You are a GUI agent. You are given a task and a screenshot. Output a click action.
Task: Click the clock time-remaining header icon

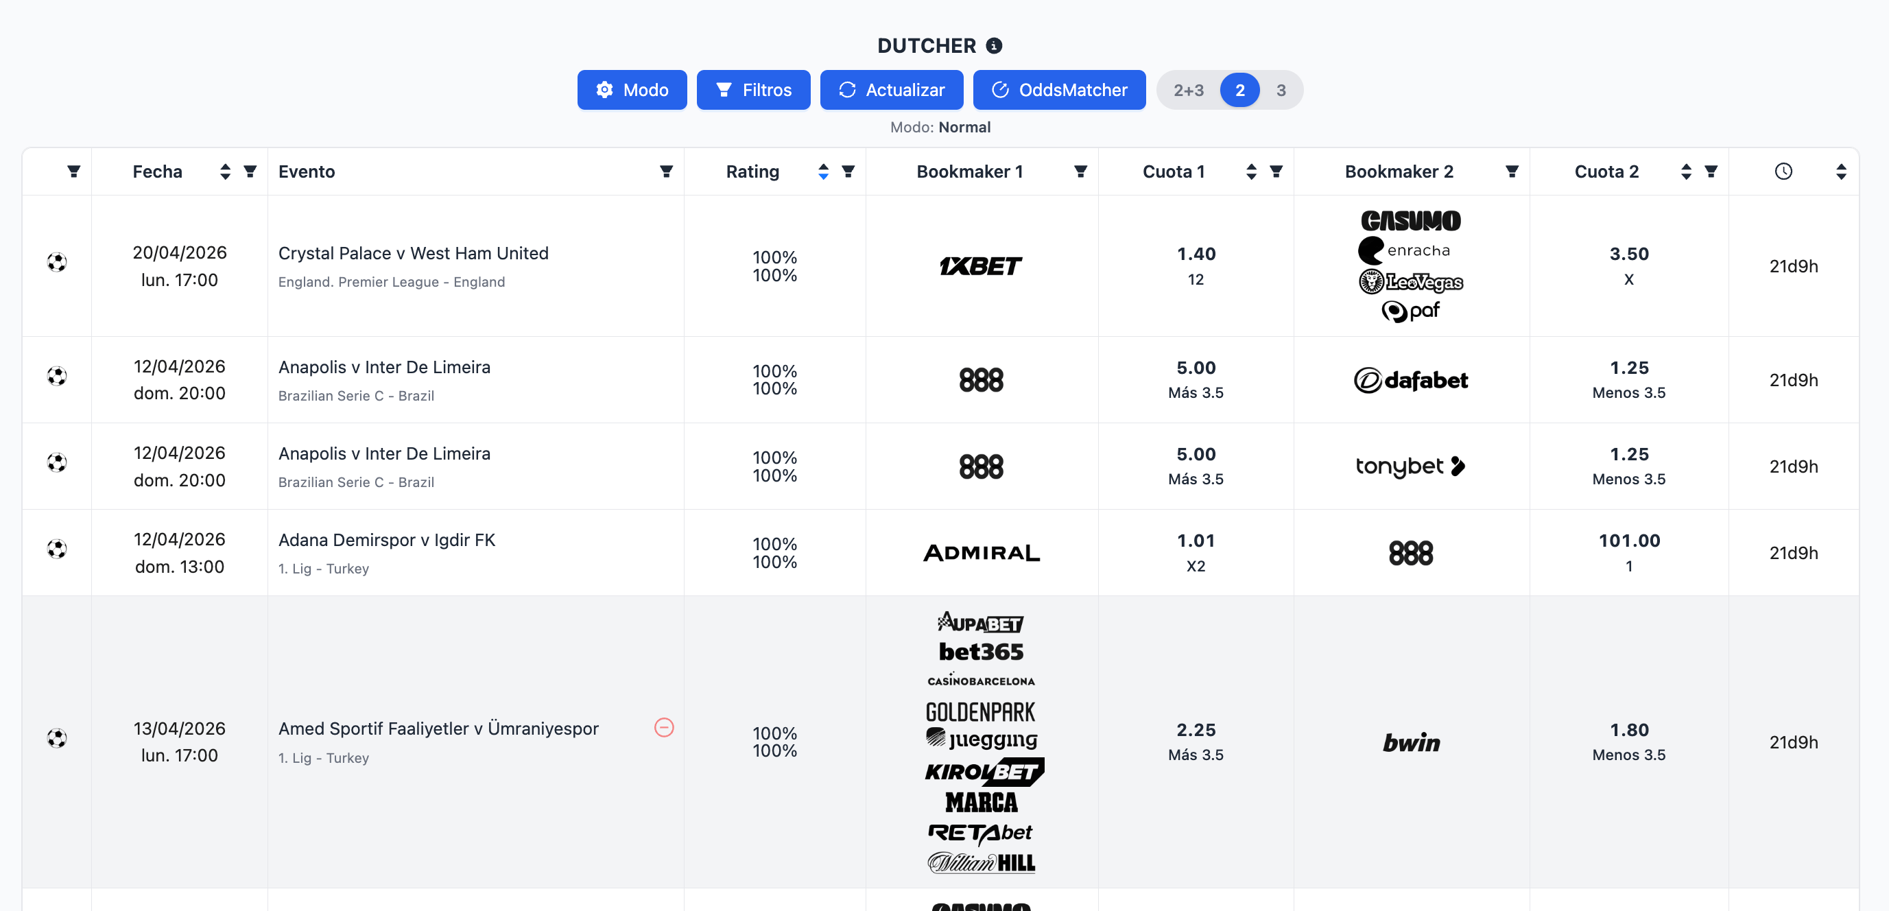(1783, 171)
